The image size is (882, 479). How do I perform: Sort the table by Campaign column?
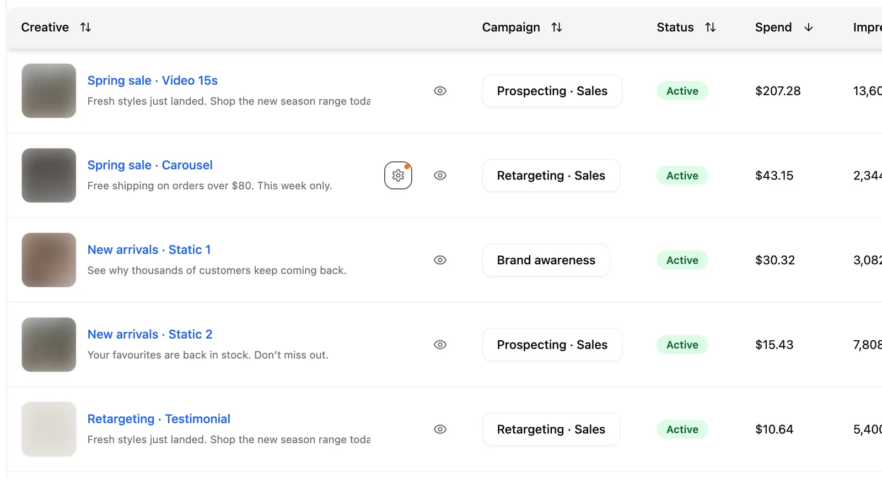pyautogui.click(x=557, y=27)
